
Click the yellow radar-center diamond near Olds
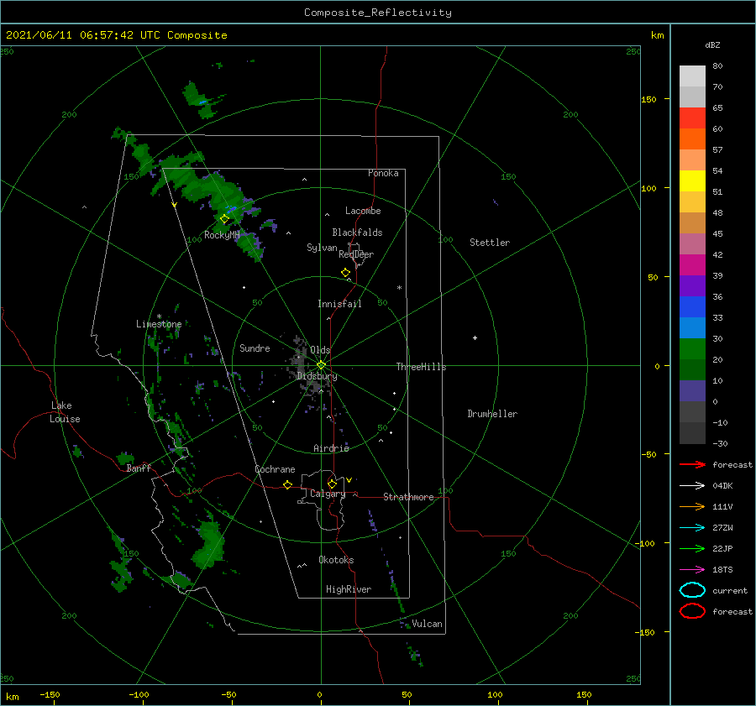tap(321, 365)
